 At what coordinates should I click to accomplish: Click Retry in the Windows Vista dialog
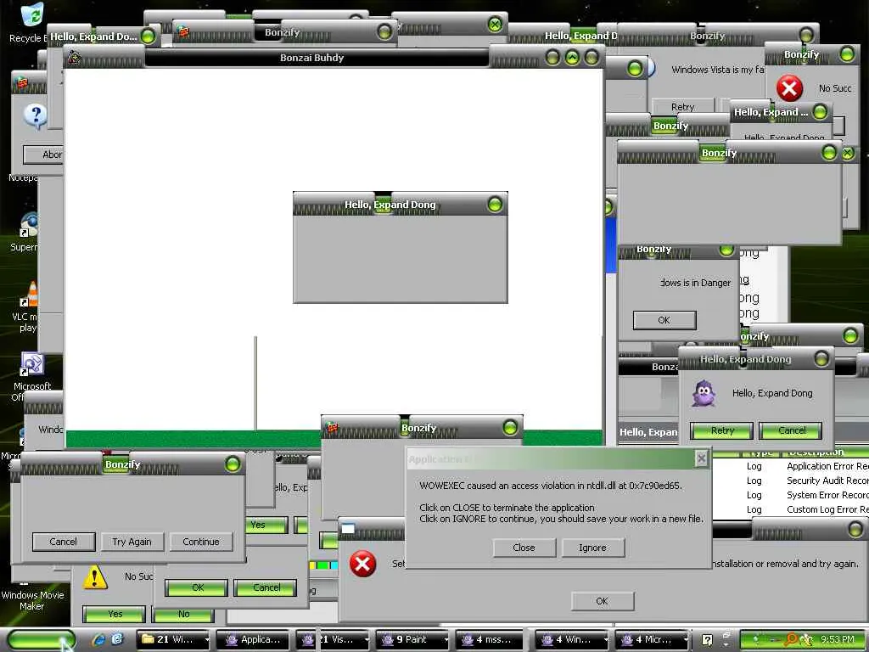(683, 107)
